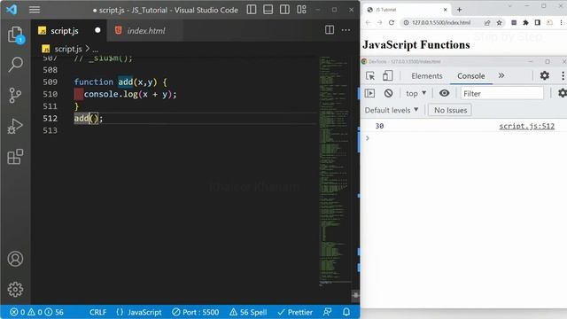Click the No Issues button
The height and width of the screenshot is (319, 567).
point(450,110)
